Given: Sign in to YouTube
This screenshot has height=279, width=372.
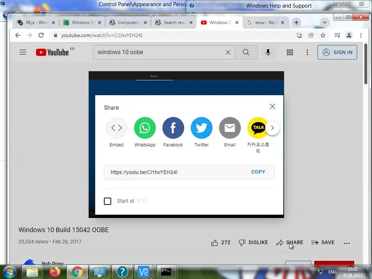Looking at the screenshot, I should tap(337, 52).
